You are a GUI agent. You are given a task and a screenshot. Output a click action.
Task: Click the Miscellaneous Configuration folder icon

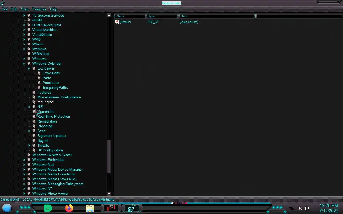point(34,97)
